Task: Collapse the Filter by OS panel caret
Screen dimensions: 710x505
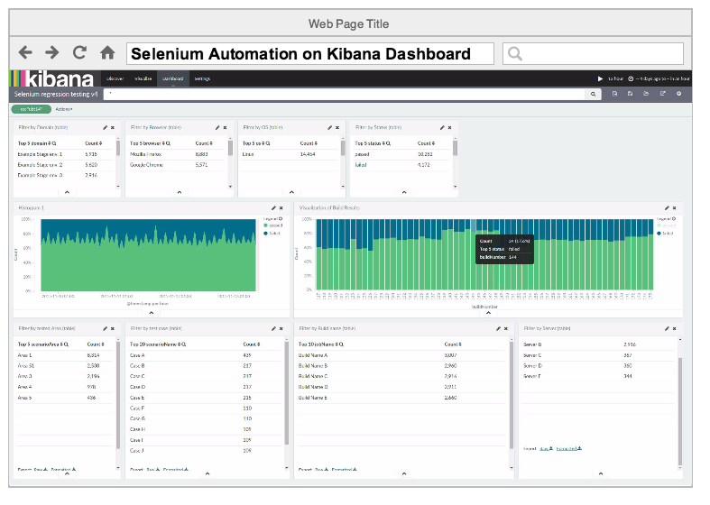Action: 291,192
